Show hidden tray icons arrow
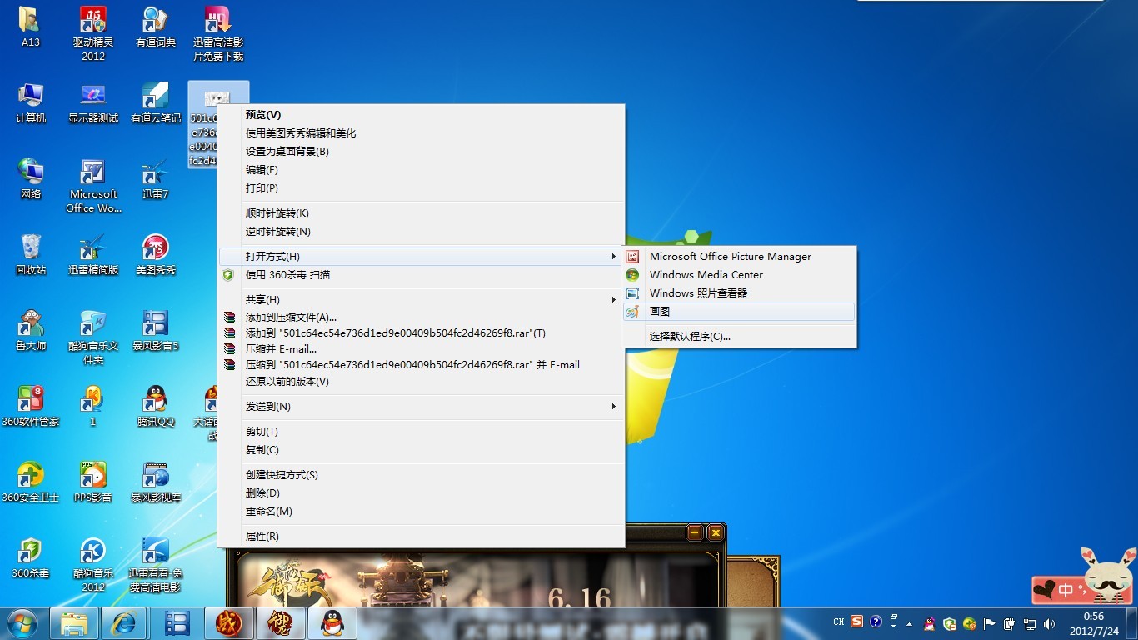1138x640 pixels. (x=909, y=623)
